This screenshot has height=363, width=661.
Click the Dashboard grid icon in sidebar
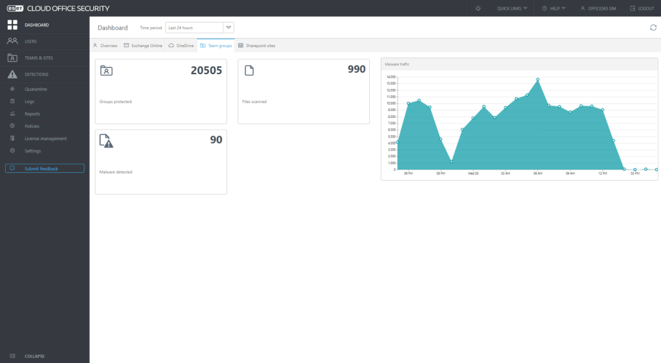pos(12,25)
